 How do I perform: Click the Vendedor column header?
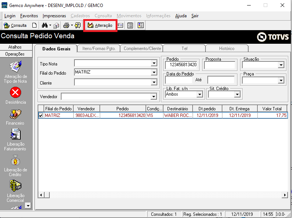[87, 109]
